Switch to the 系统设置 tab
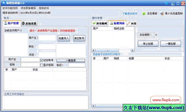 (29, 24)
